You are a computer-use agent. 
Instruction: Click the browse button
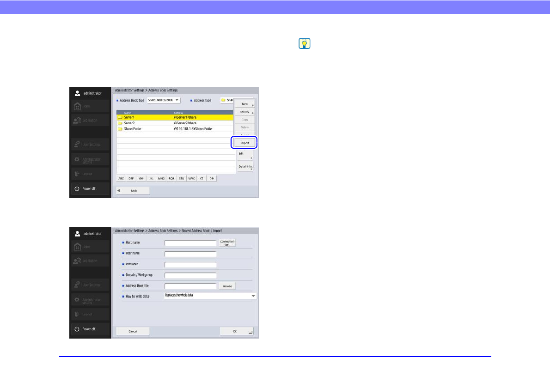tap(227, 286)
